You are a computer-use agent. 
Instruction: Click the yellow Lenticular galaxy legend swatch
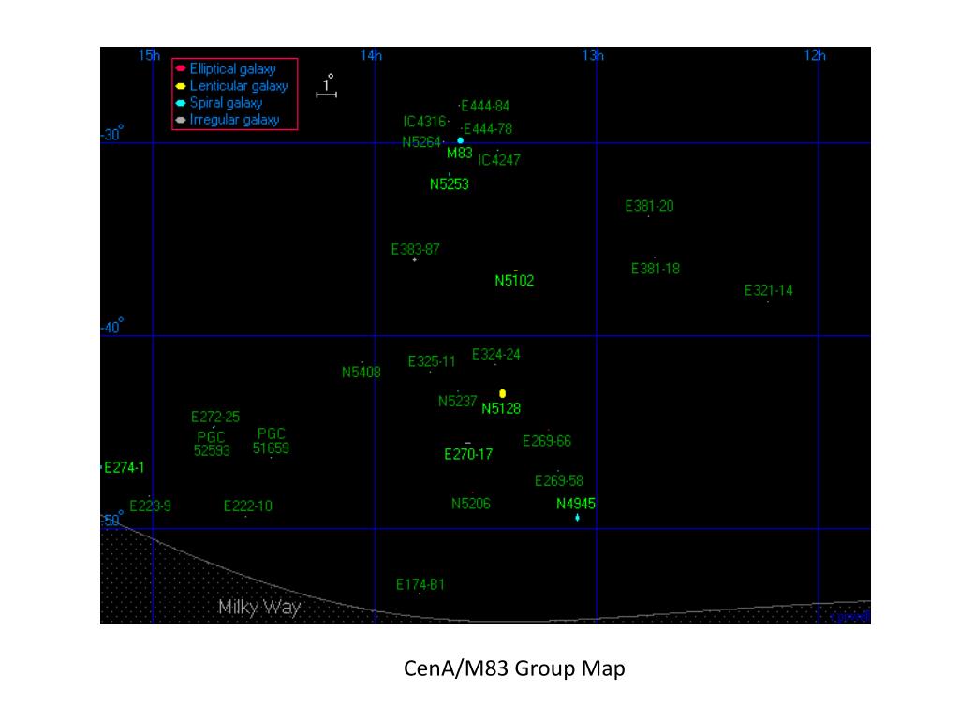pos(181,86)
